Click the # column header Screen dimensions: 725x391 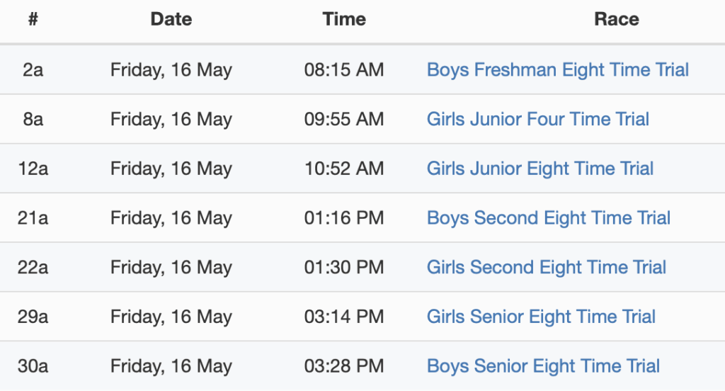pos(33,20)
